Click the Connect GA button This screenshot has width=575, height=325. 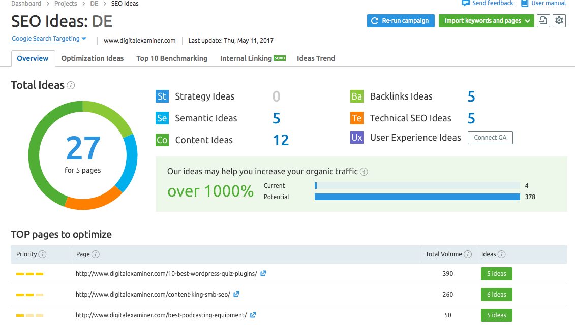click(x=490, y=138)
